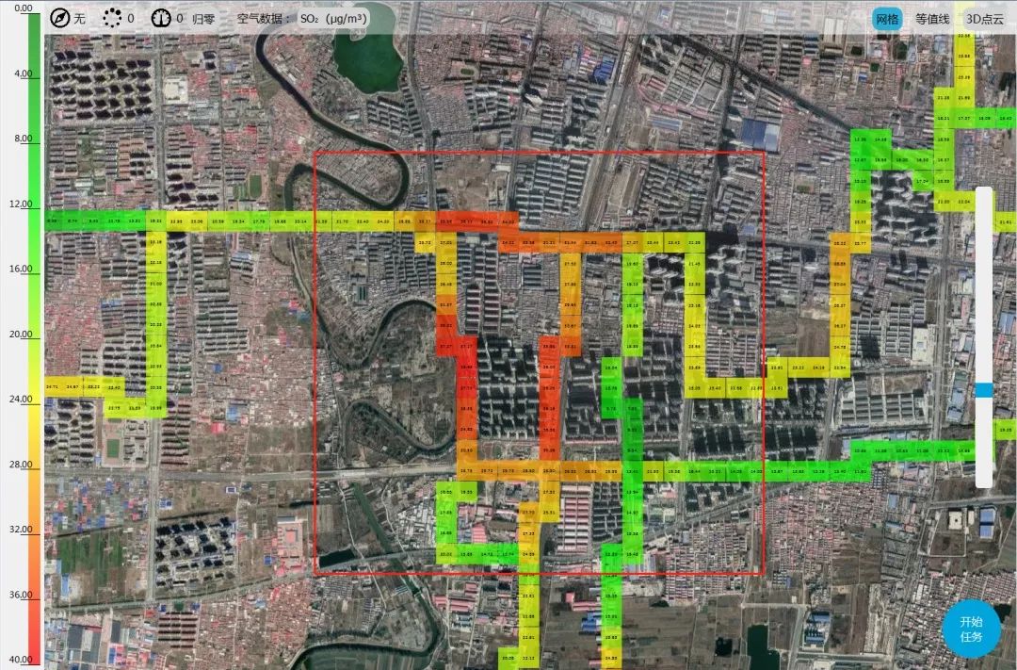Click the green top of the color scale
This screenshot has width=1017, height=670.
(35, 28)
